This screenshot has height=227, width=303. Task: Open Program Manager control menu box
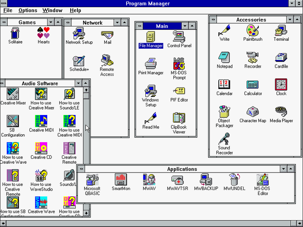(x=3, y=3)
